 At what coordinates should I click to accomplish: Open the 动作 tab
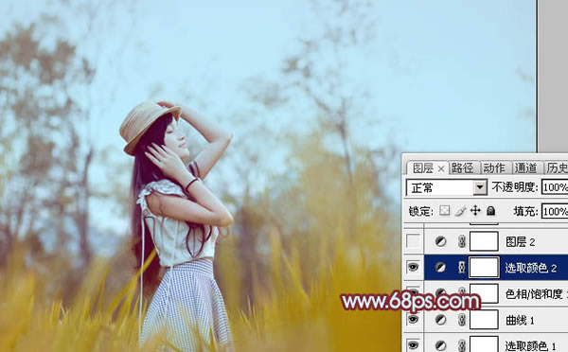[494, 168]
